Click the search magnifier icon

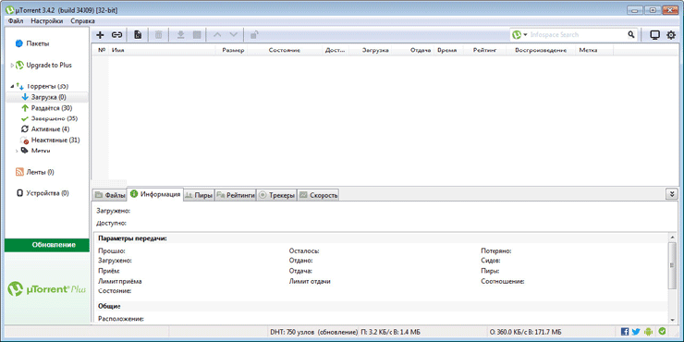click(x=631, y=34)
